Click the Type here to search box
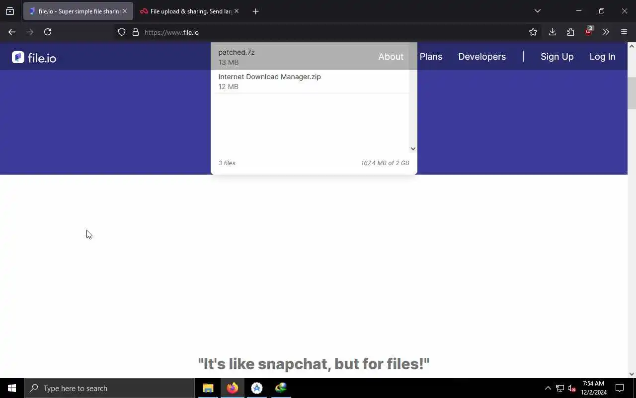Viewport: 636px width, 398px height. tap(109, 388)
